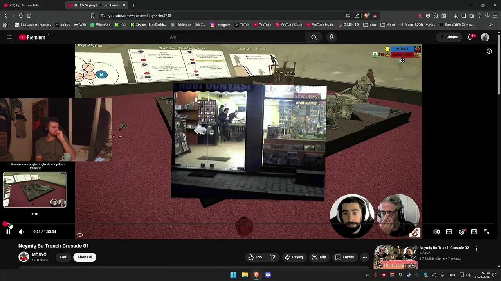501x281 pixels.
Task: Create a clip with Klip button
Action: click(x=319, y=257)
